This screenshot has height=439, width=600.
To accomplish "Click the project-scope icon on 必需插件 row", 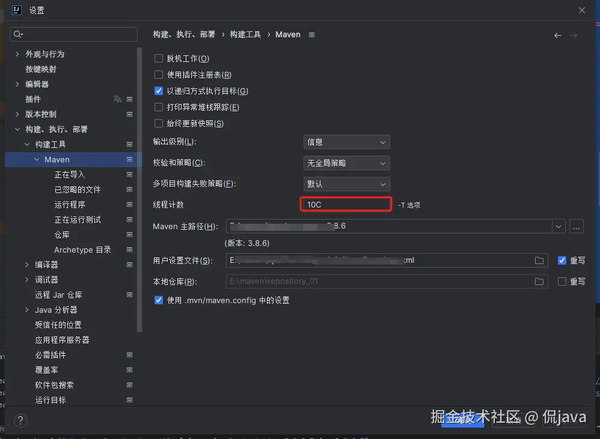I will pos(129,355).
